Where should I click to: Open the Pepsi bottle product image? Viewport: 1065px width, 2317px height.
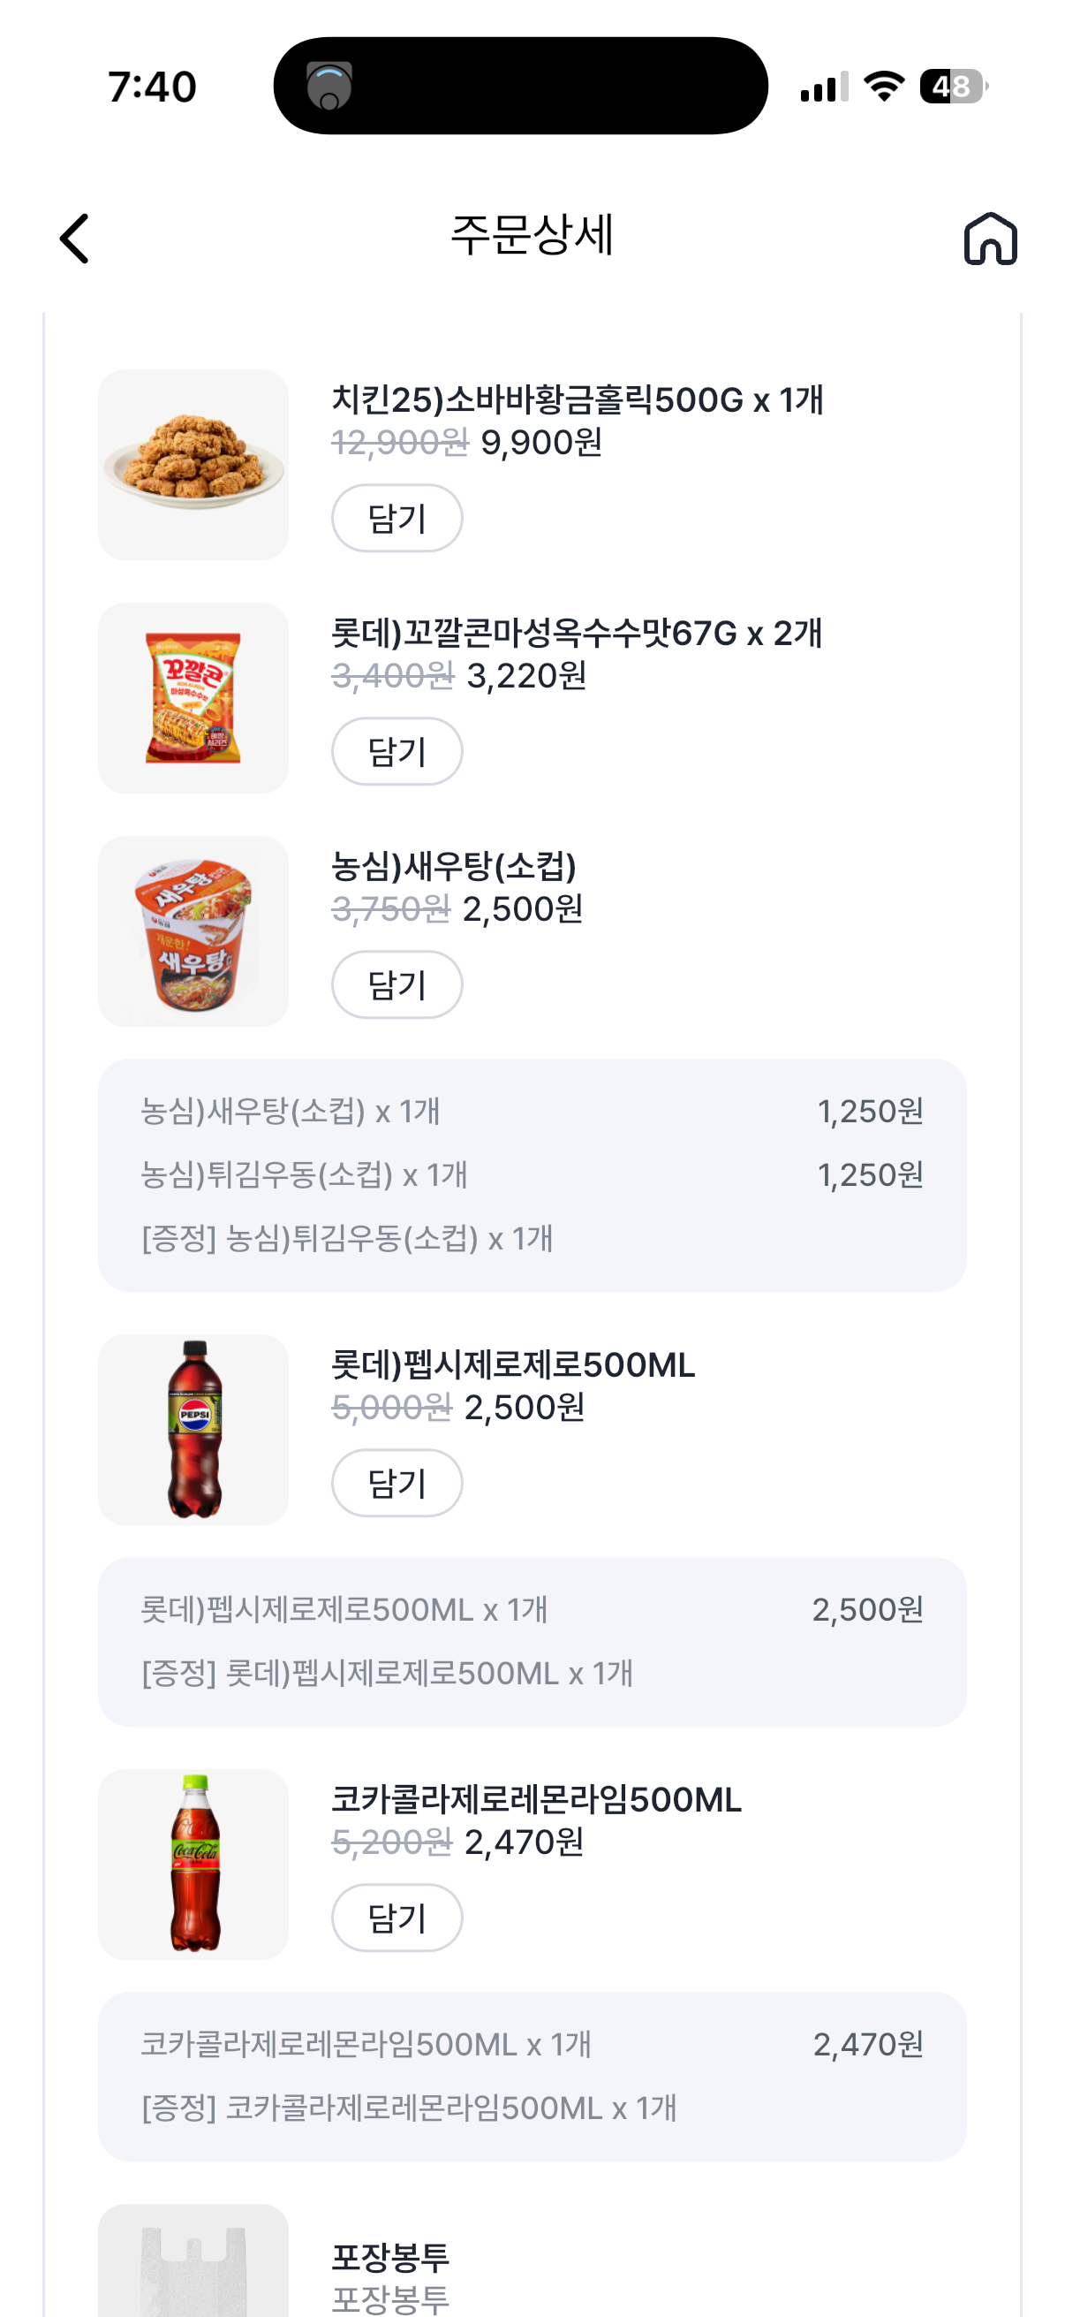193,1429
